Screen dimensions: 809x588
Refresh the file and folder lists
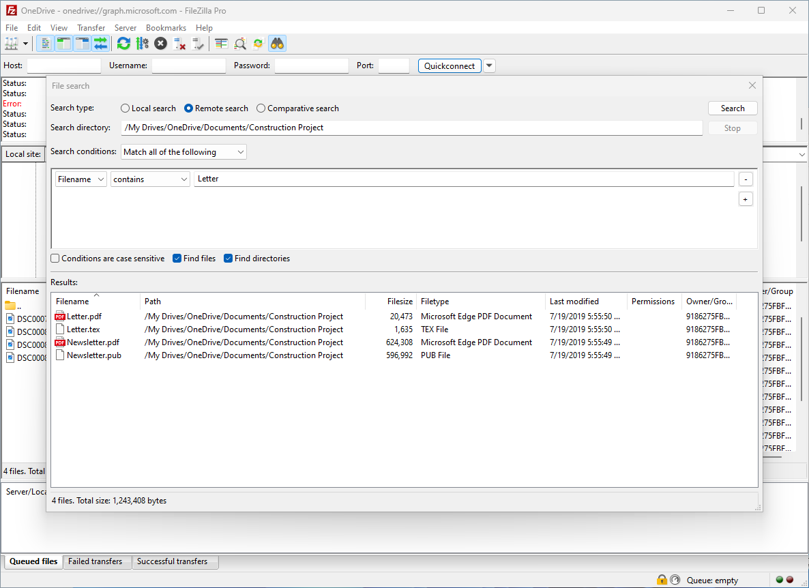coord(123,43)
